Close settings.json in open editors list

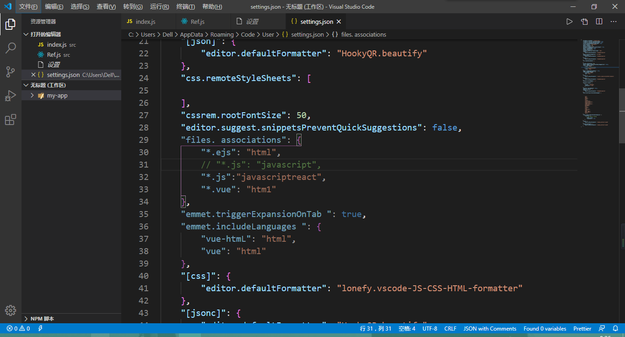point(33,75)
